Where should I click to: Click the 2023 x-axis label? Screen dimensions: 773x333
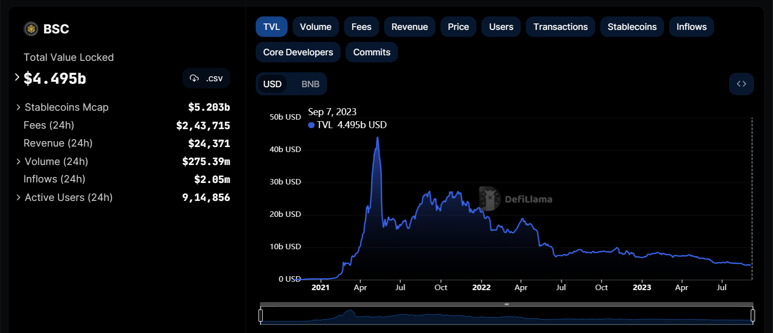[642, 288]
